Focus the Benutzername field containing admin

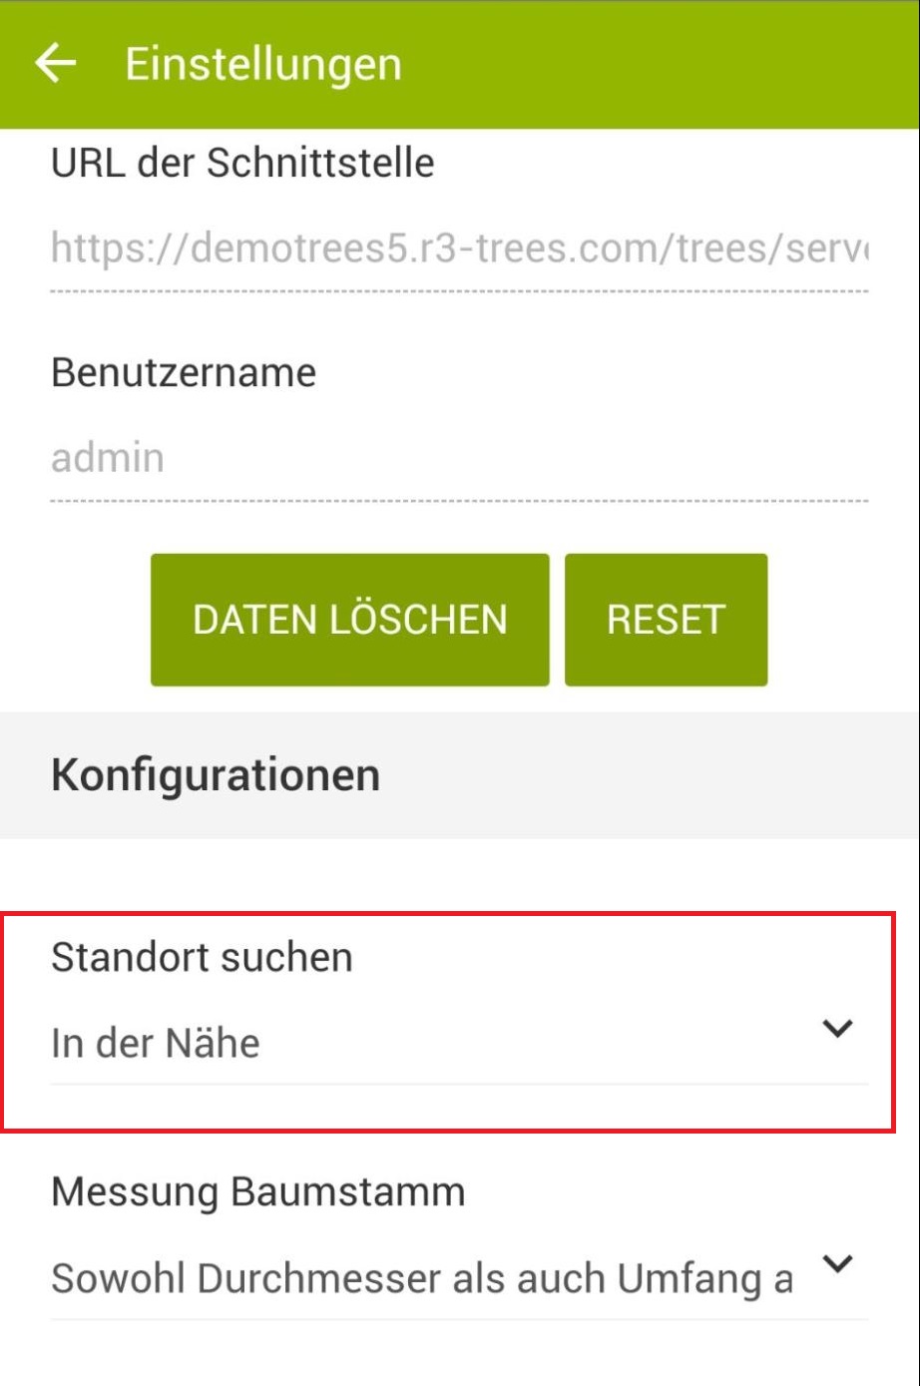(459, 457)
